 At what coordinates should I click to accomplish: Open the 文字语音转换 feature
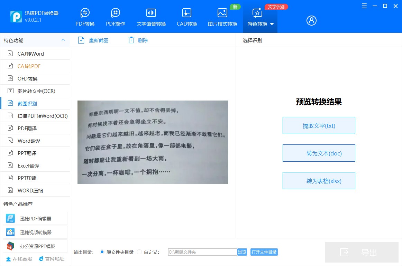tap(151, 16)
